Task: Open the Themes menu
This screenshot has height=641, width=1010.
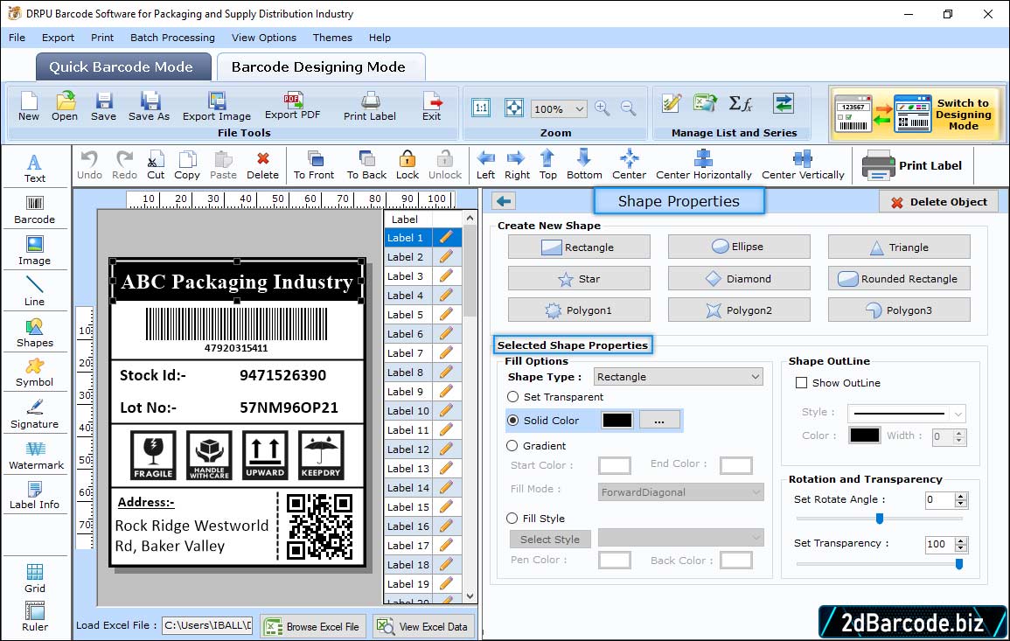Action: (x=332, y=38)
